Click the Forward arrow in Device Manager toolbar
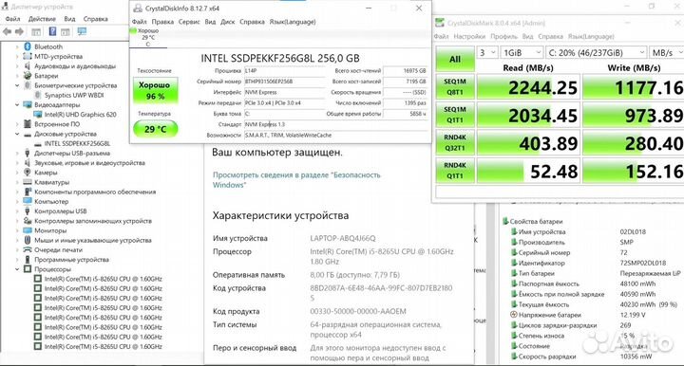Viewport: 684px width, 366px height. pyautogui.click(x=19, y=31)
